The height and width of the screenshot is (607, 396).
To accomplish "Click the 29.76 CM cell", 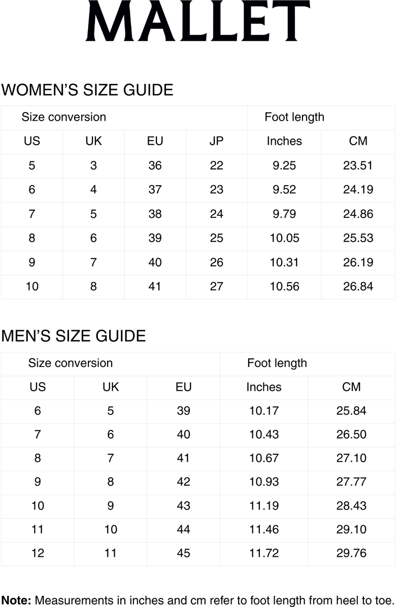I will (x=351, y=553).
